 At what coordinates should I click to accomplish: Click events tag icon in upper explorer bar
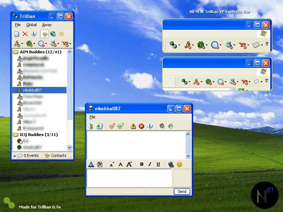(256, 45)
